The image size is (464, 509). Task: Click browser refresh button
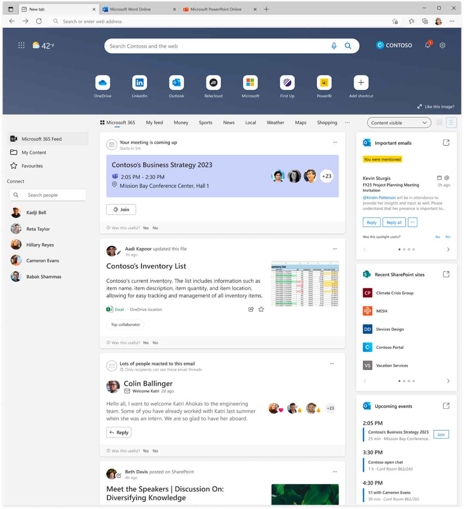point(39,21)
